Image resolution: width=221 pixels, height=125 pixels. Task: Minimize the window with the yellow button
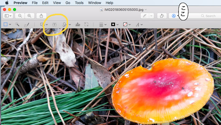[x=10, y=10]
